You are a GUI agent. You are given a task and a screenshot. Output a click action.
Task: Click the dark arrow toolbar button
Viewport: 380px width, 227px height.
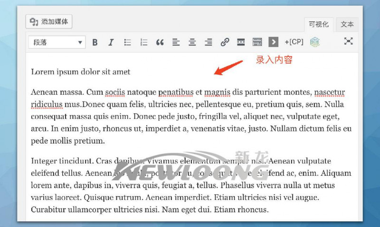[x=273, y=42]
